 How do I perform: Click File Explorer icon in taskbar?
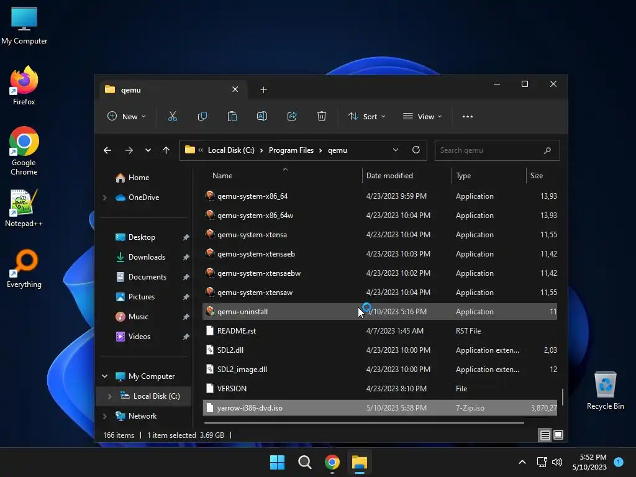[360, 462]
